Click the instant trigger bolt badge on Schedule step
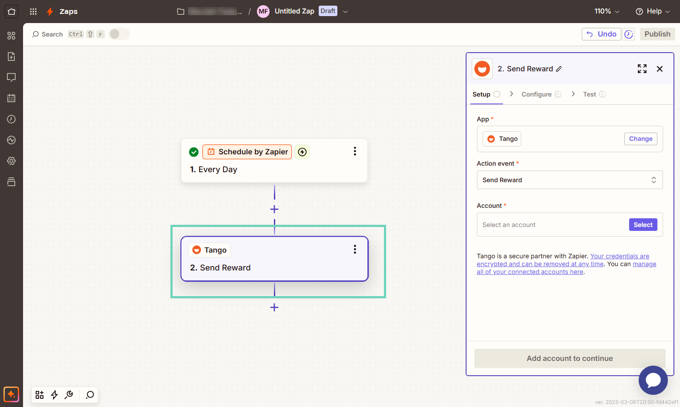 302,152
